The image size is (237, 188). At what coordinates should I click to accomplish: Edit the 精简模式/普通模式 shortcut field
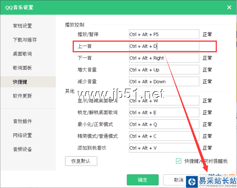(x=164, y=136)
